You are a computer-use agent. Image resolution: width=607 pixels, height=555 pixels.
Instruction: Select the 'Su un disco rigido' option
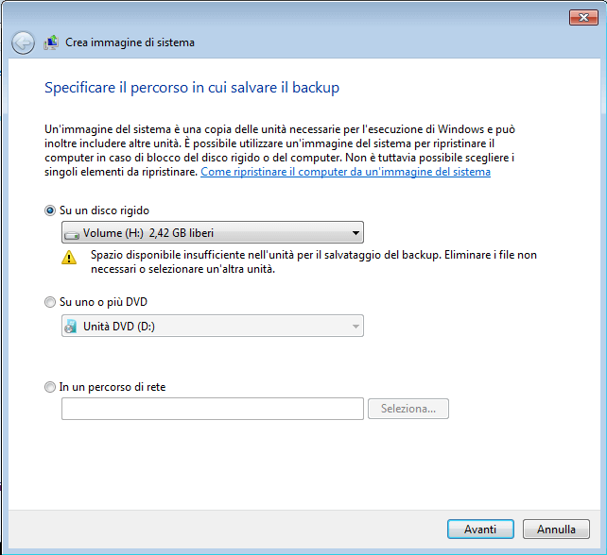click(50, 210)
